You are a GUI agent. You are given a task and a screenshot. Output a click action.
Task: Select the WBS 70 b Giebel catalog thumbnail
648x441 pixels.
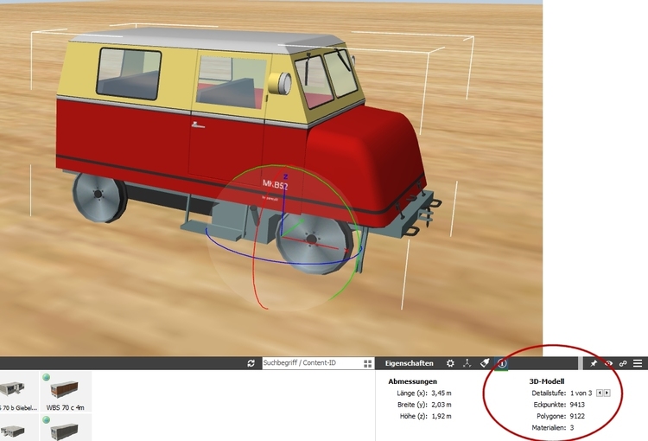[18, 392]
